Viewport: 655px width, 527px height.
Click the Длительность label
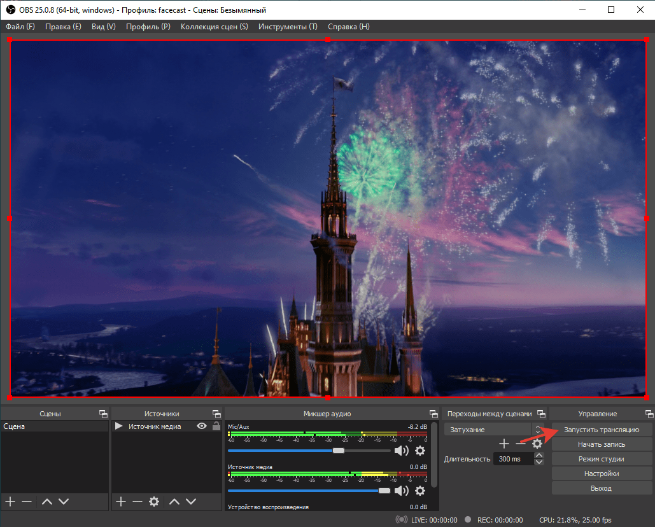tap(467, 459)
